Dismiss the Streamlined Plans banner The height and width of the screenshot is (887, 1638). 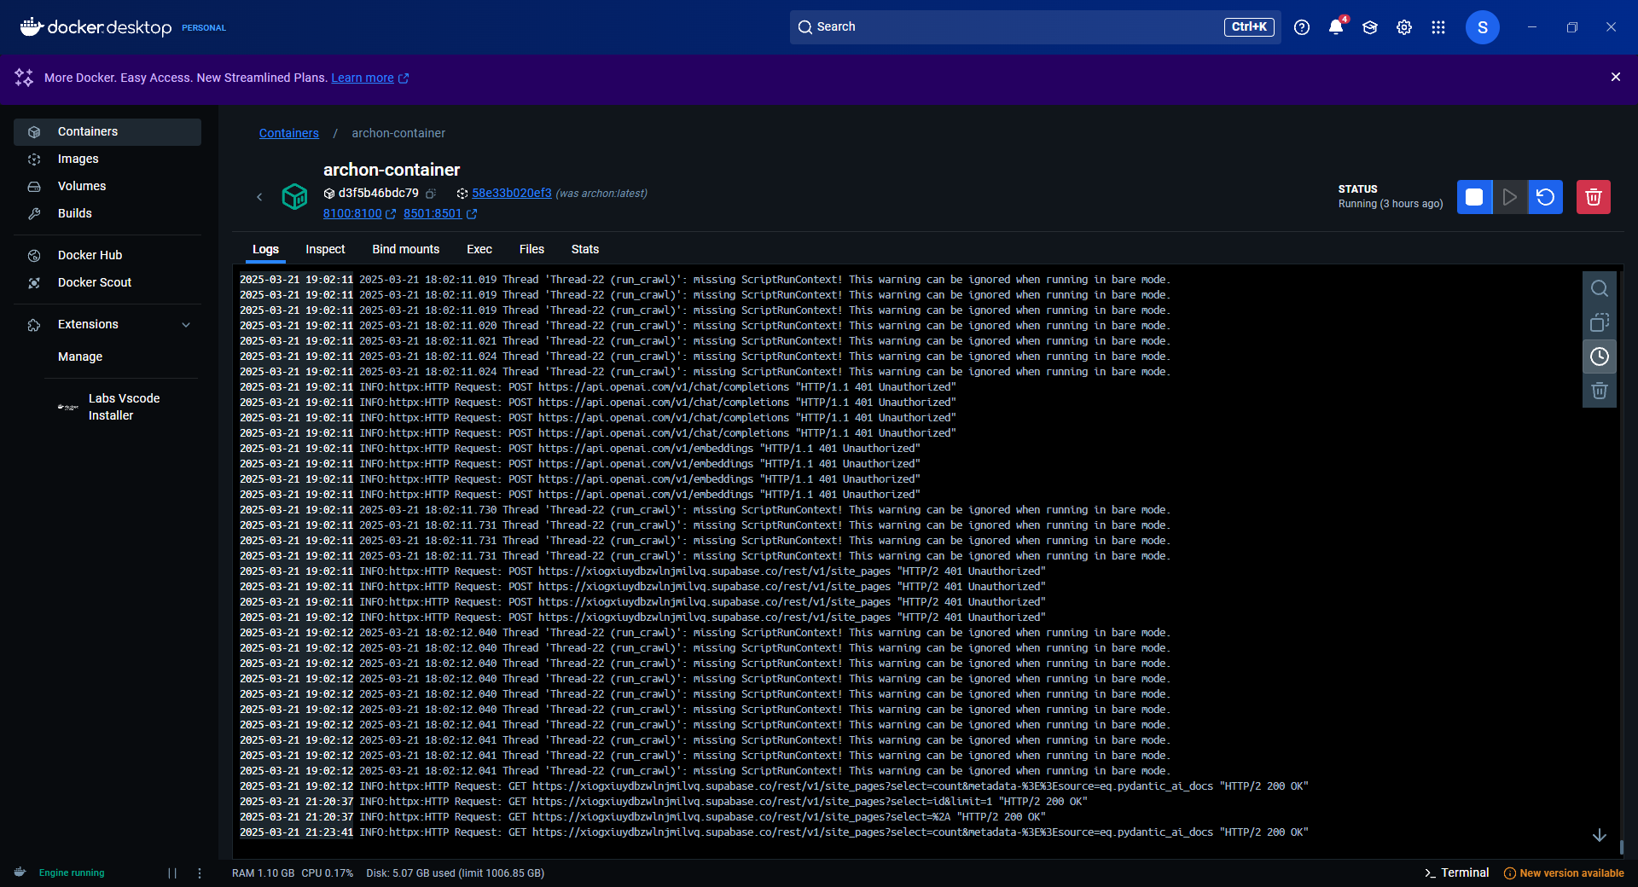[1615, 77]
